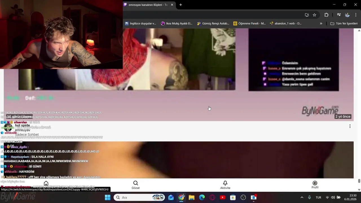Open the Chrome three-dot menu
The image size is (361, 203).
(x=355, y=15)
